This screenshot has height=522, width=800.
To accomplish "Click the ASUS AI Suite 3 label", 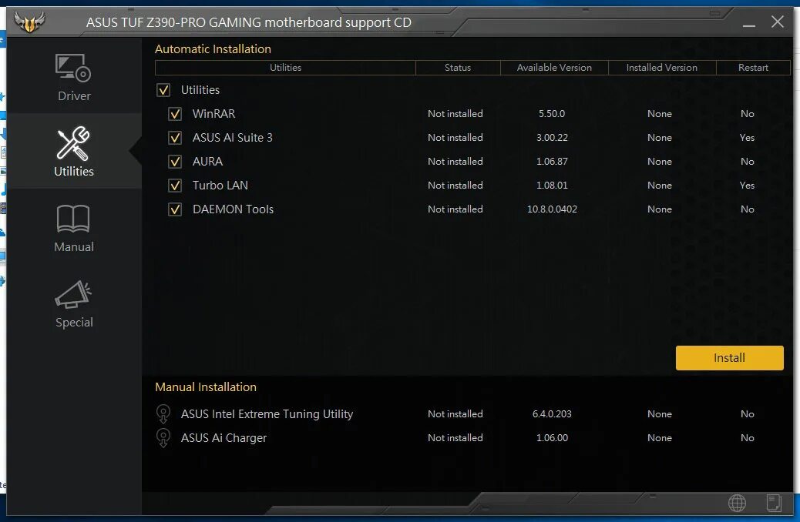I will 233,138.
